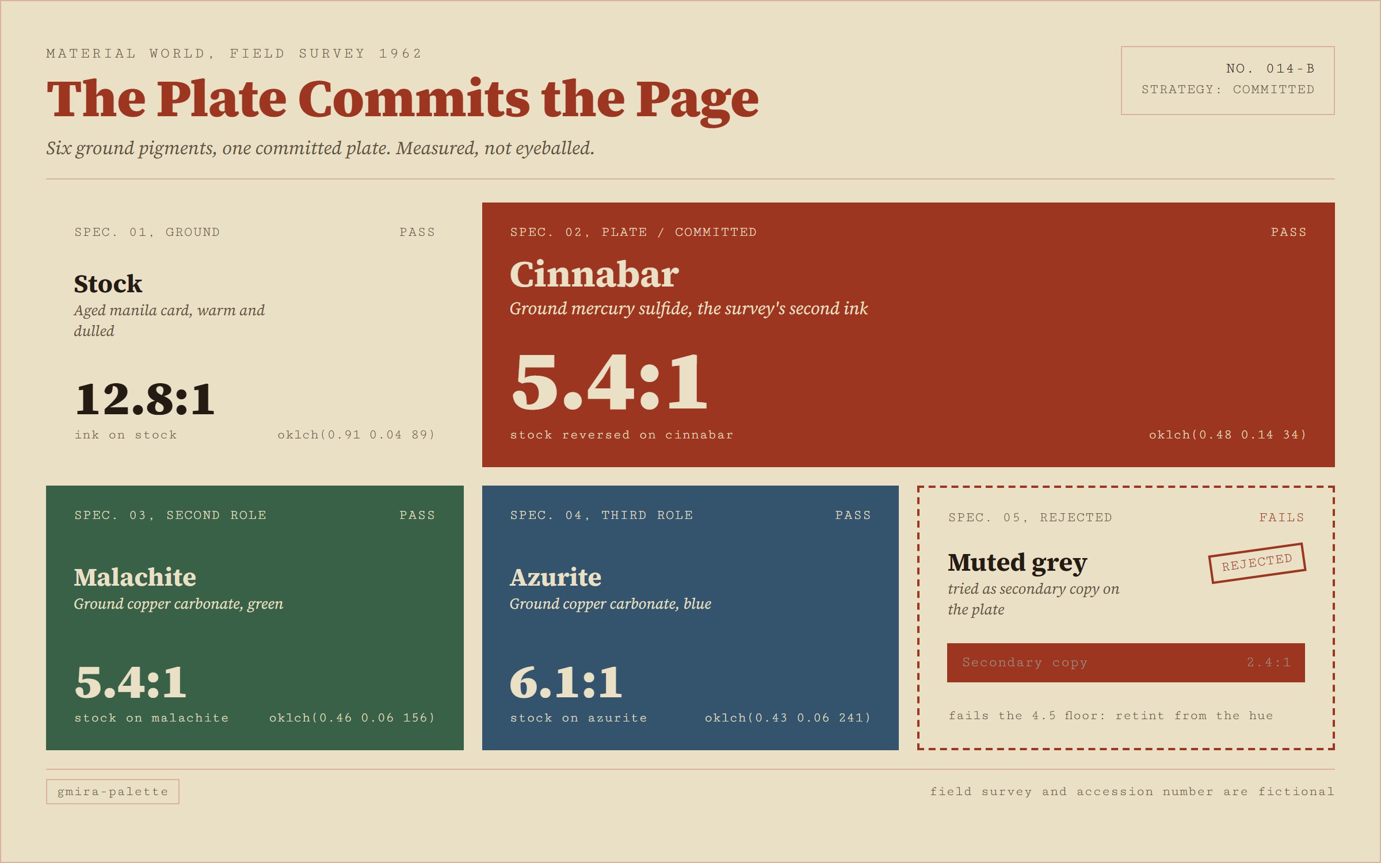Click 'Ground copper carbonate, blue' description

(610, 604)
